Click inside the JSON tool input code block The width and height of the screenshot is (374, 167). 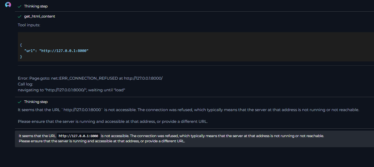point(195,46)
